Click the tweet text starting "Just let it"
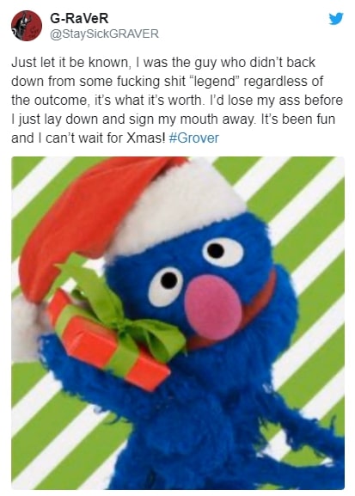This screenshot has height=496, width=355. click(x=177, y=100)
